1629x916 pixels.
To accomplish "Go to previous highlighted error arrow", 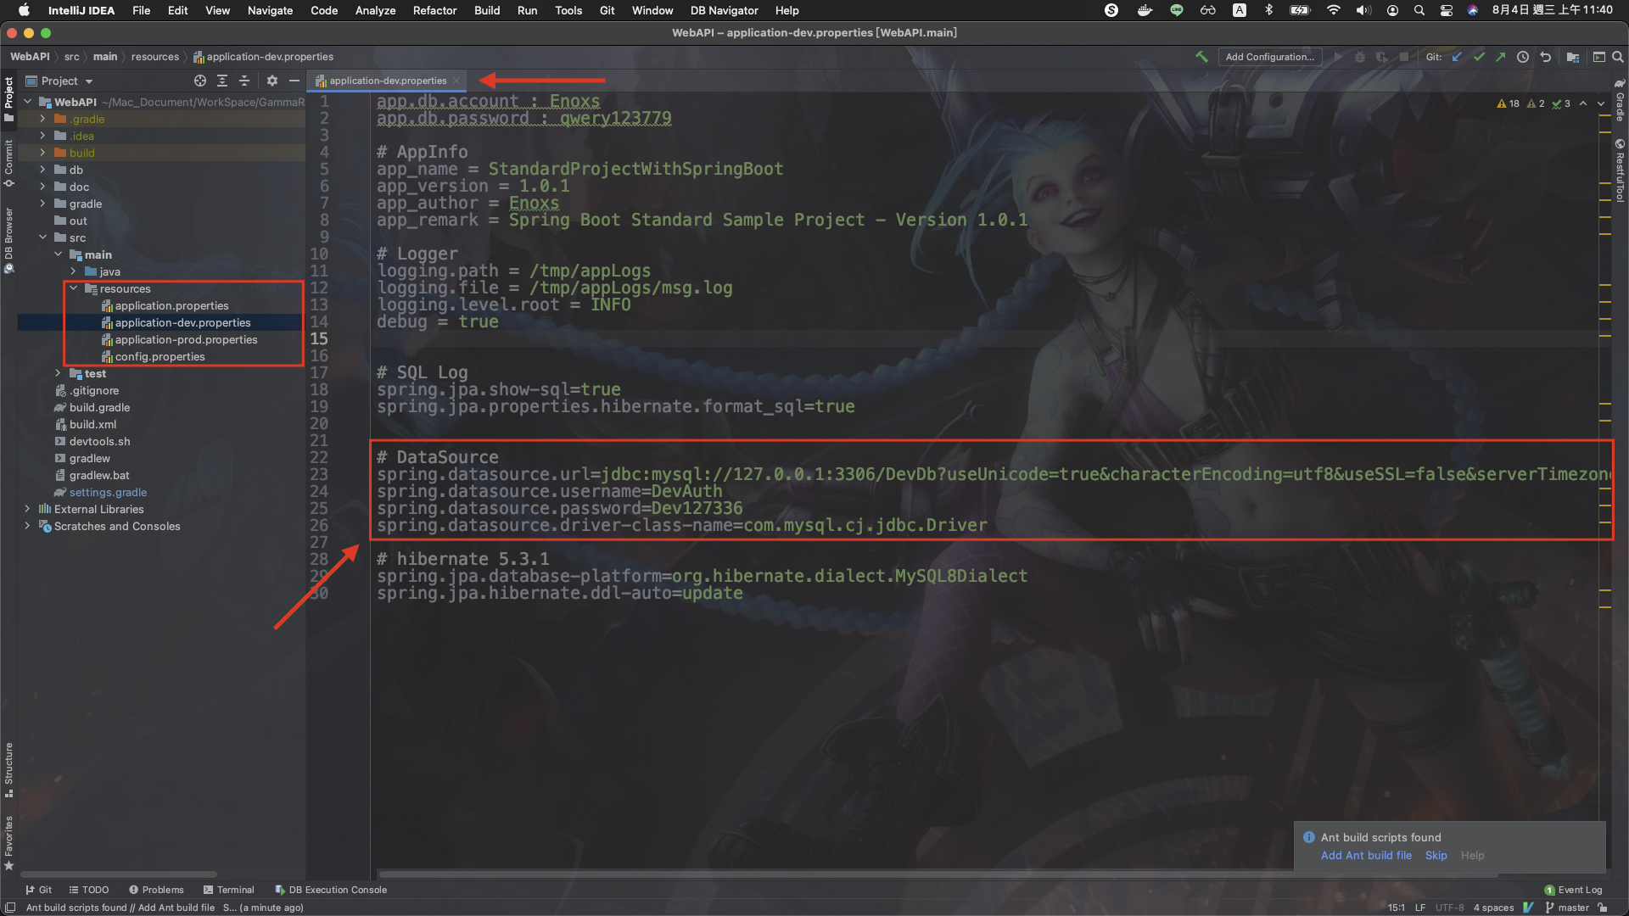I will click(x=1583, y=103).
